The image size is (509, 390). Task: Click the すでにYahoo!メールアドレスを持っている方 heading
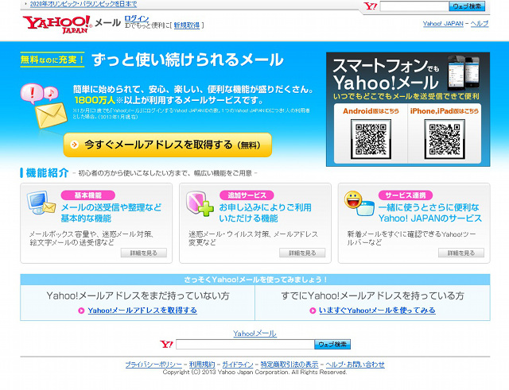(x=373, y=295)
